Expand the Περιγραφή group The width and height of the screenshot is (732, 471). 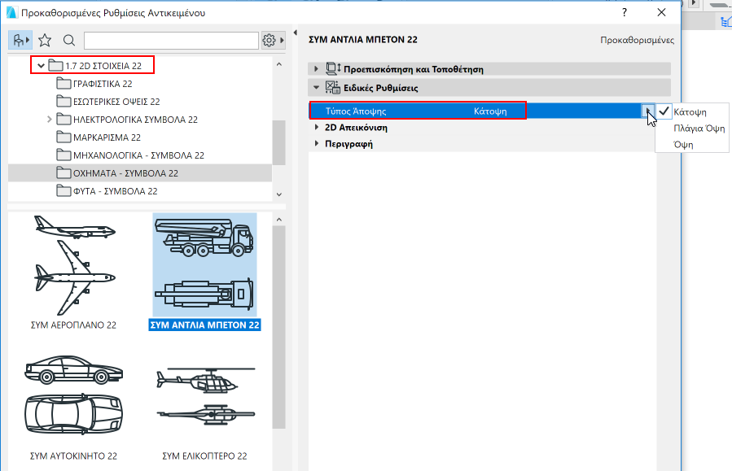pyautogui.click(x=317, y=144)
